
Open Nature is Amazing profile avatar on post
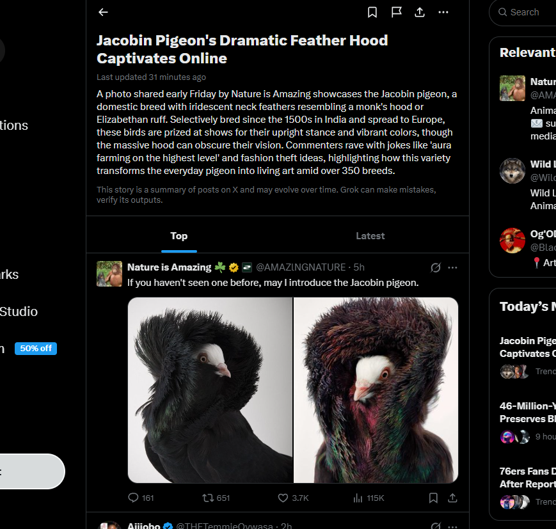[x=109, y=274]
